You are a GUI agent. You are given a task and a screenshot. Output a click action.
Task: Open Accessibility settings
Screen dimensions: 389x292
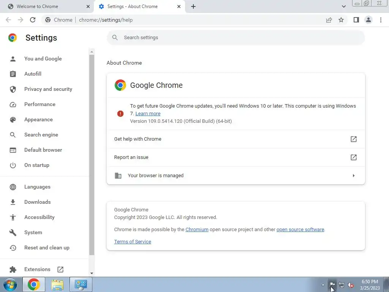pos(40,217)
